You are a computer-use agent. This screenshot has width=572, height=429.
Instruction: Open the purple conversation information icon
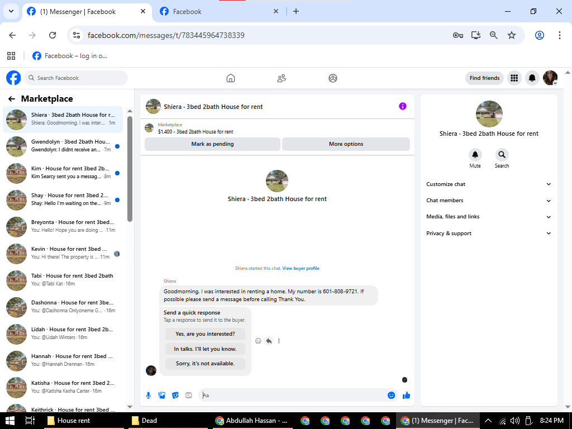pos(403,106)
